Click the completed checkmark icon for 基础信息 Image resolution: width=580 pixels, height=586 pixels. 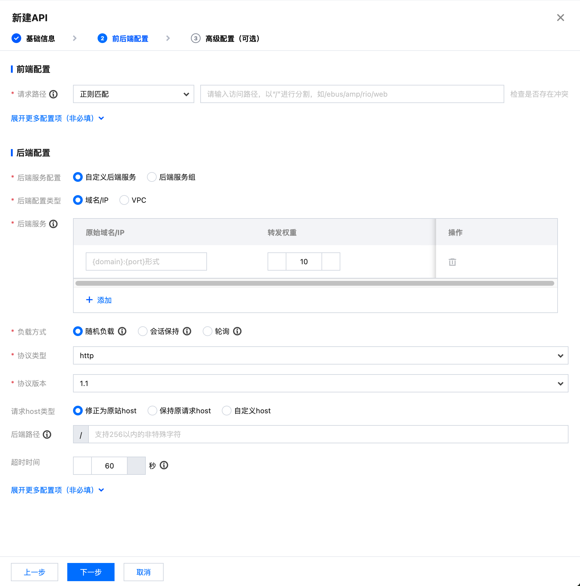[x=16, y=38]
